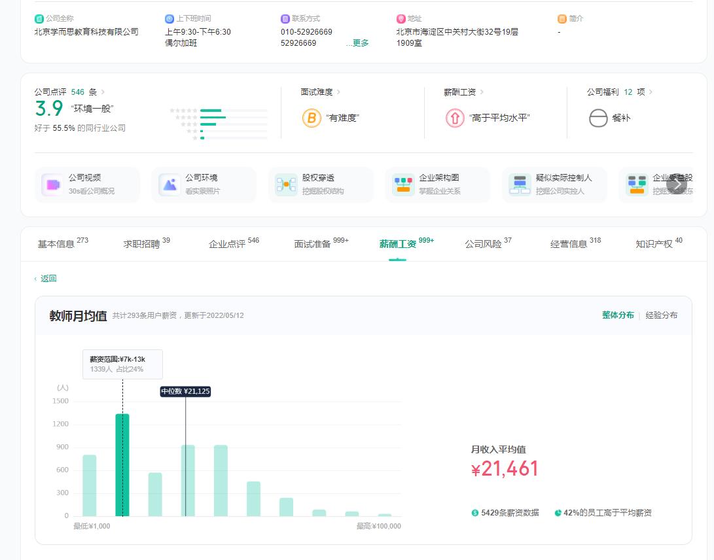
Task: Click the tallest green salary bar in the chart
Action: tap(120, 464)
